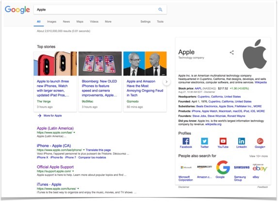Image resolution: width=278 pixels, height=202 pixels.
Task: Open Official Apple Support result
Action: [55, 167]
